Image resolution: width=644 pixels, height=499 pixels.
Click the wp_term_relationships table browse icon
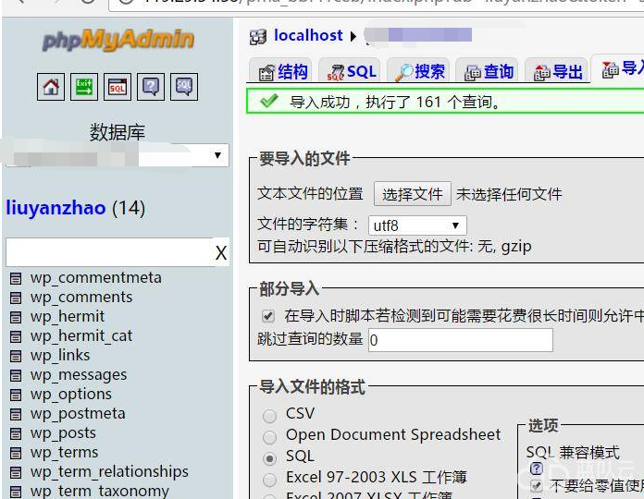click(x=16, y=472)
